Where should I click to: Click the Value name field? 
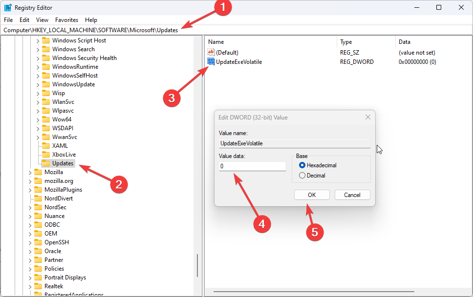point(295,143)
